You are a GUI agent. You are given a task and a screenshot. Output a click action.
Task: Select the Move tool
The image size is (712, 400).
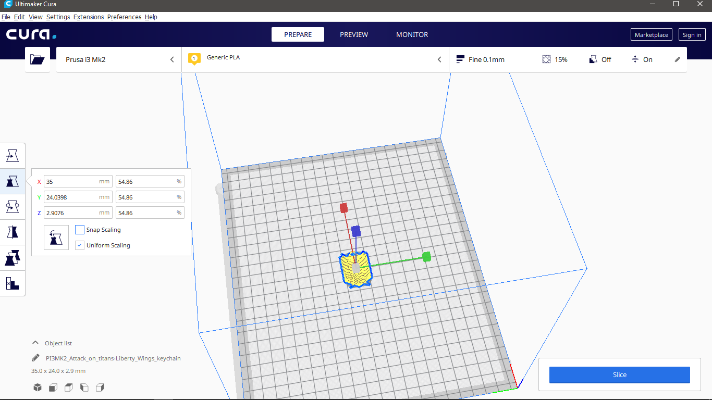pyautogui.click(x=13, y=156)
